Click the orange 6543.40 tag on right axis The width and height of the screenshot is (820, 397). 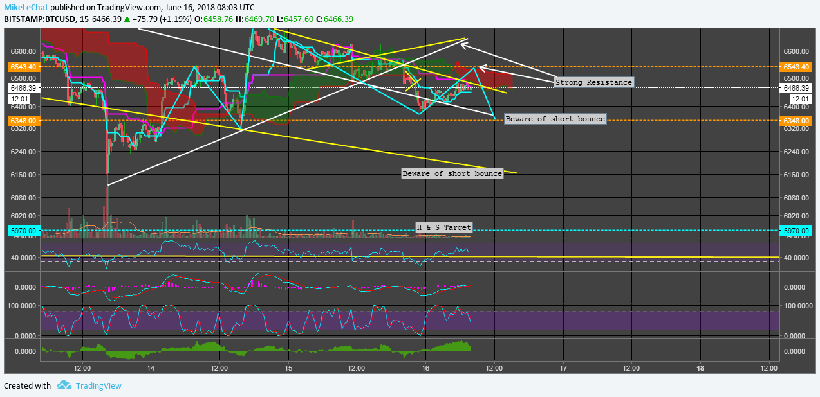click(796, 67)
